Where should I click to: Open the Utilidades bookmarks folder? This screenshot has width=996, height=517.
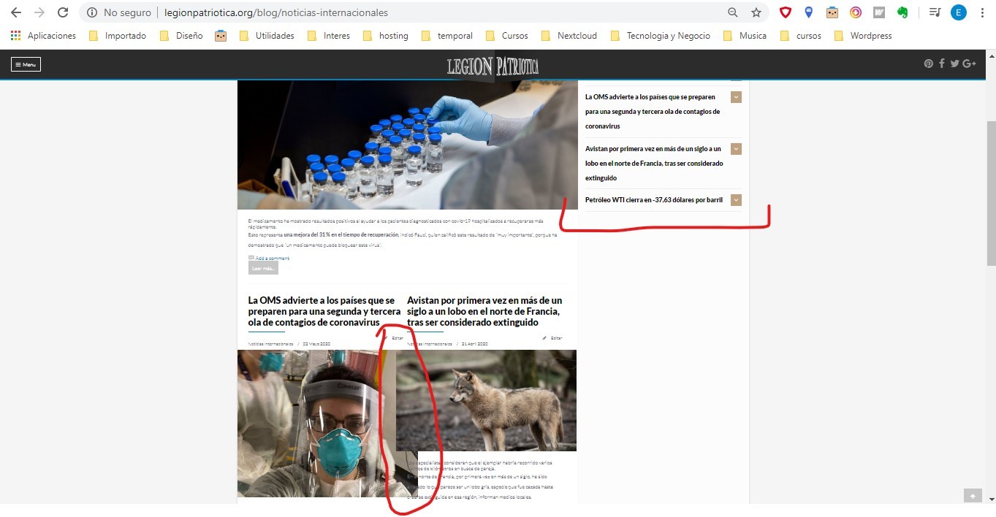click(x=267, y=36)
